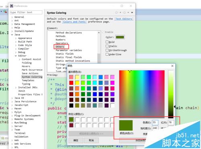
Task: Close the color picker dialog
Action: click(x=172, y=66)
